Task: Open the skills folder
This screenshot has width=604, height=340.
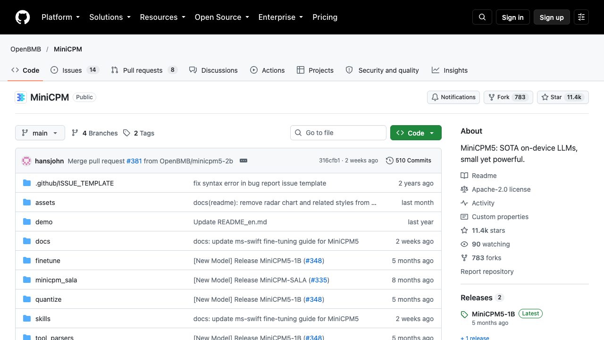Action: [x=43, y=319]
